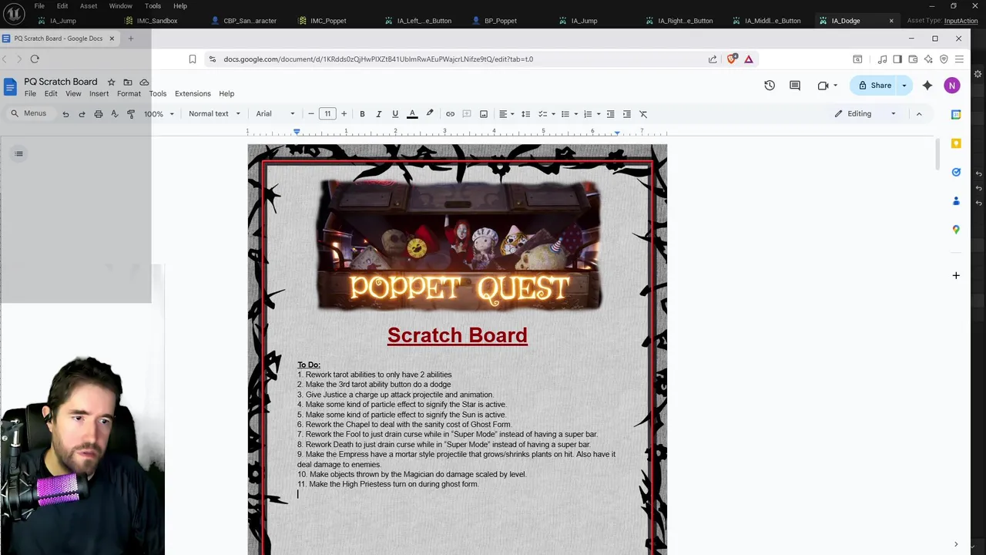
Task: Hide the menus with the collapse chevron
Action: coord(918,114)
